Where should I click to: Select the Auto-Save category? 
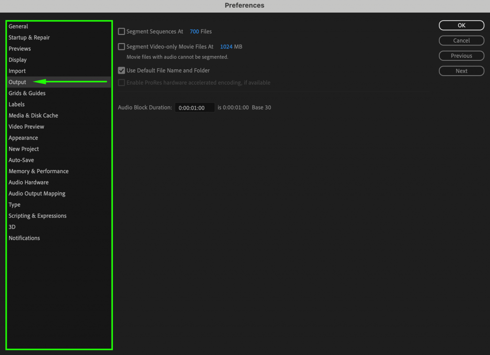(x=21, y=160)
